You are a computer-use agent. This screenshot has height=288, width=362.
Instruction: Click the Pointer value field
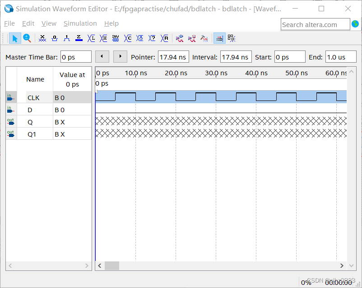[x=173, y=57]
